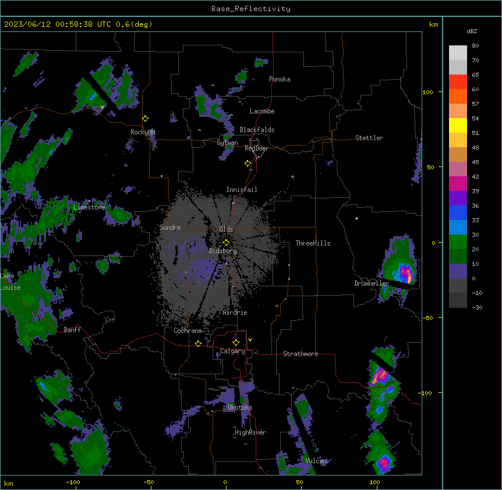Image resolution: width=502 pixels, height=490 pixels.
Task: Select the Limestone map label
Action: coord(89,207)
